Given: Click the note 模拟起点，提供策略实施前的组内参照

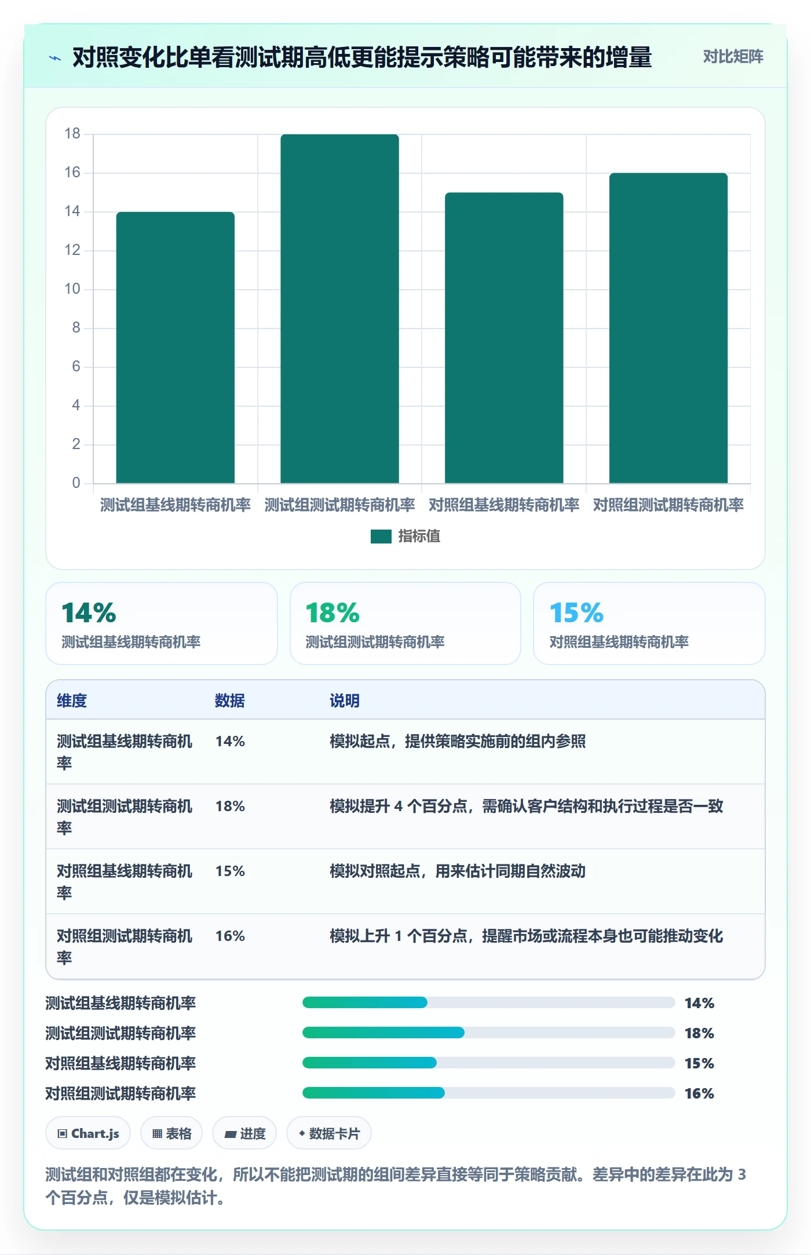Looking at the screenshot, I should [458, 741].
